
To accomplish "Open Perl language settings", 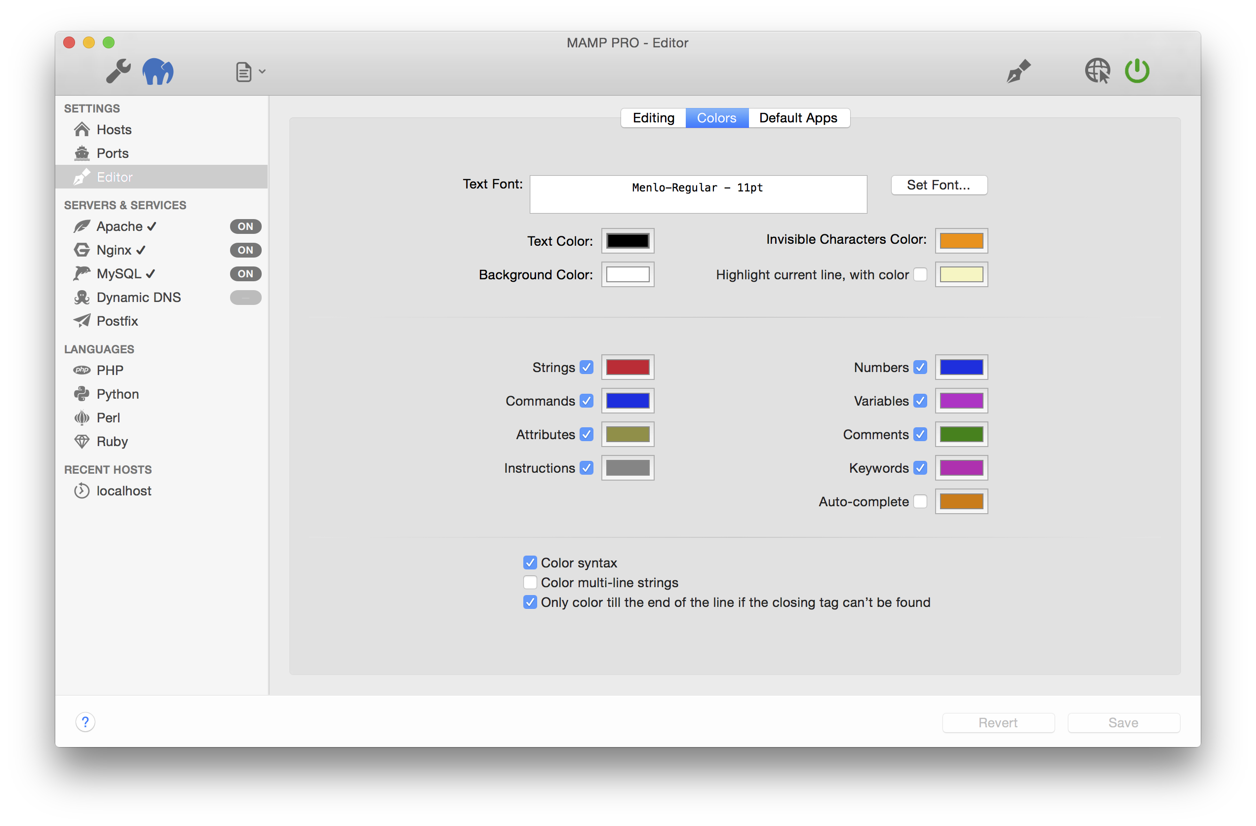I will pyautogui.click(x=97, y=418).
